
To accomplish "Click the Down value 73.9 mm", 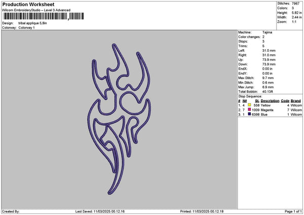I will 269,64.
